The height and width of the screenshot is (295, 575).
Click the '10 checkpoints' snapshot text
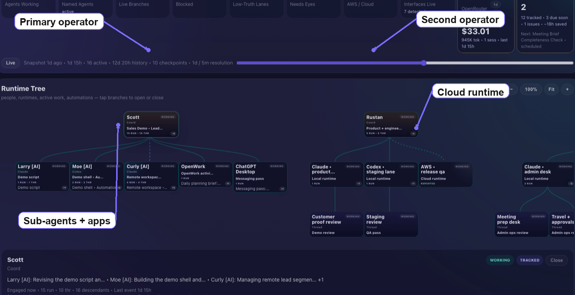(x=170, y=63)
